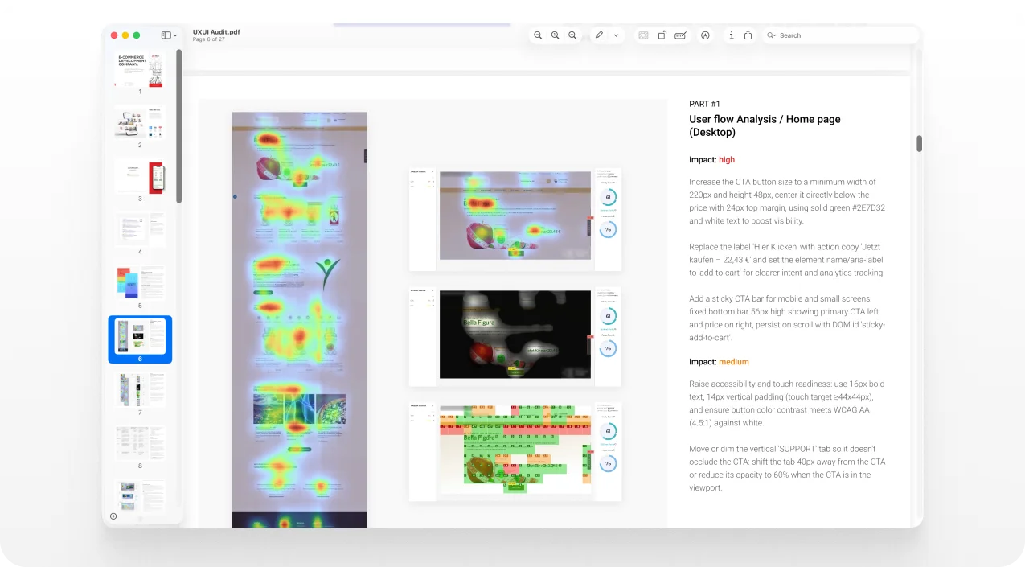Click the top color heatmap screenshot
The height and width of the screenshot is (567, 1025).
(x=515, y=216)
